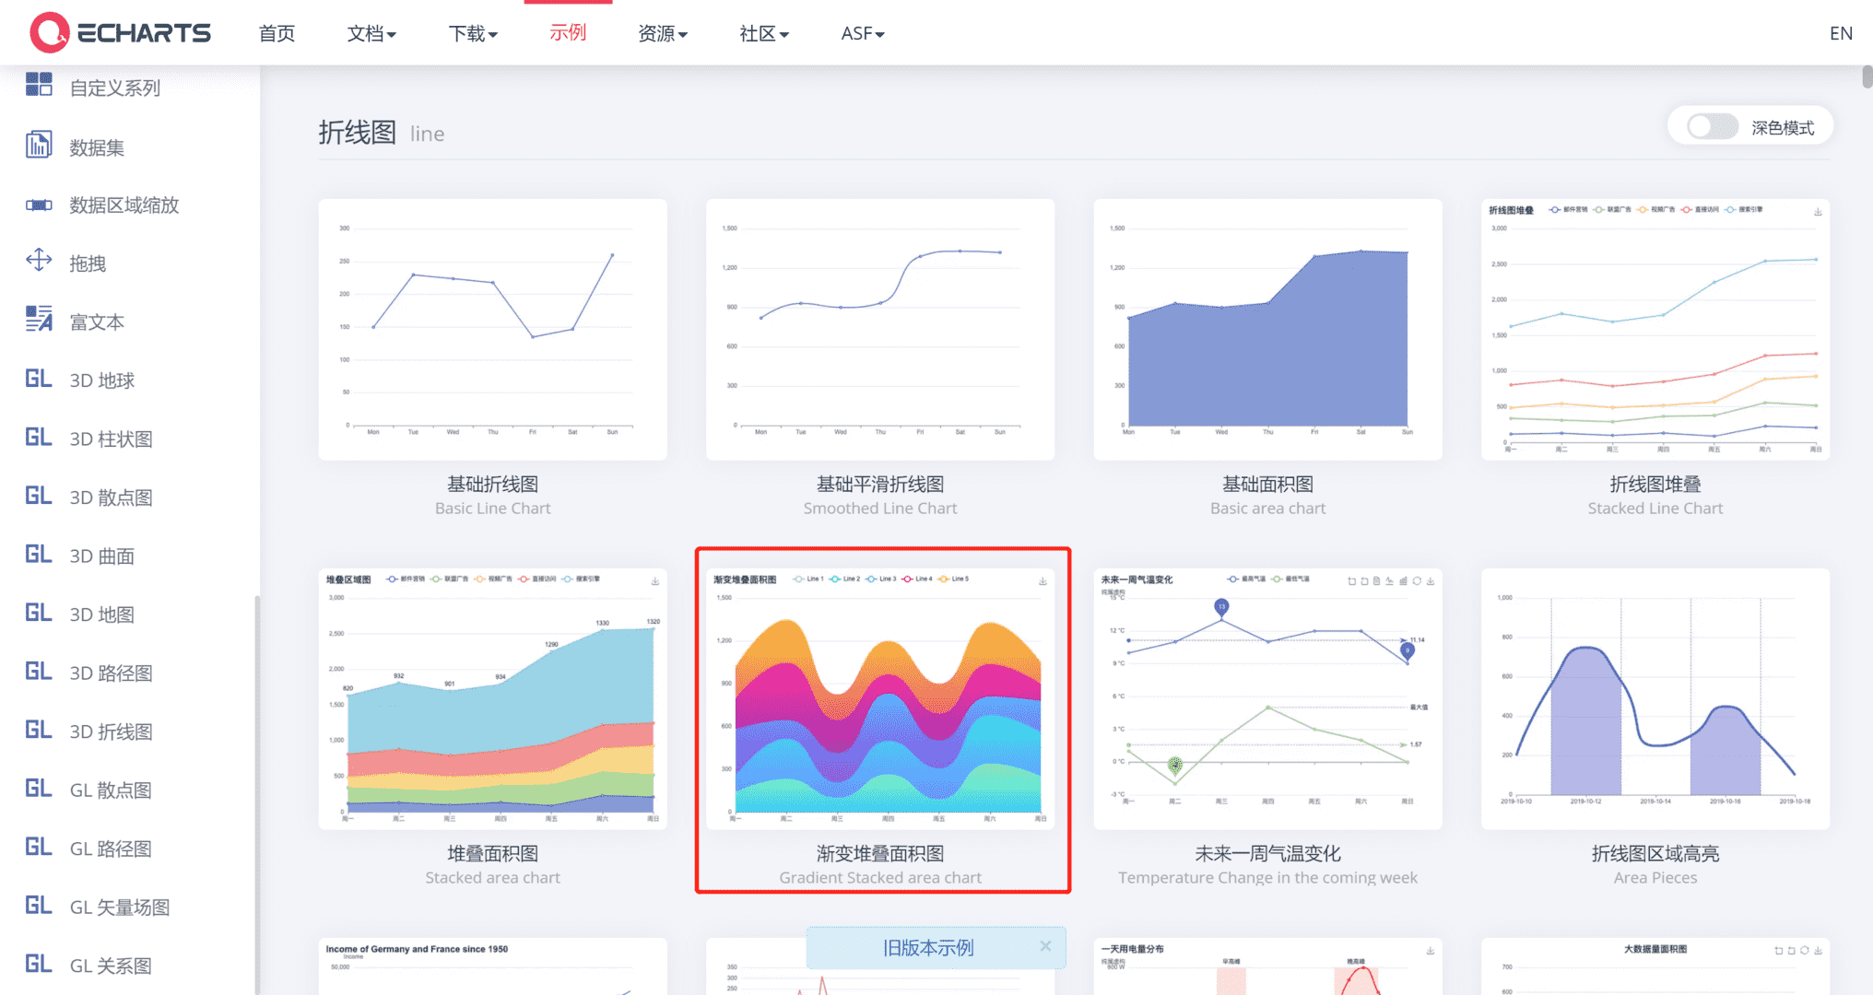Open the Area Pieces chart thumbnail
The image size is (1873, 995).
click(x=1655, y=699)
